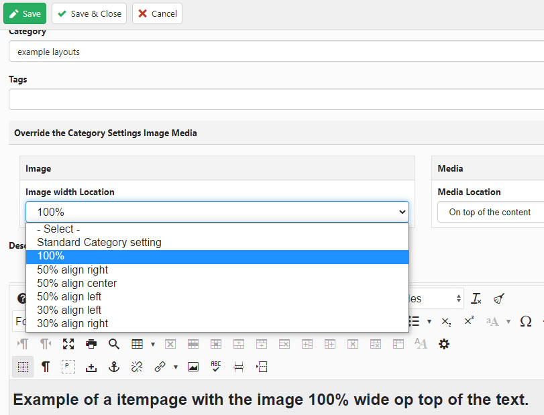
Task: Open search and replace magnifier tool
Action: coord(114,344)
